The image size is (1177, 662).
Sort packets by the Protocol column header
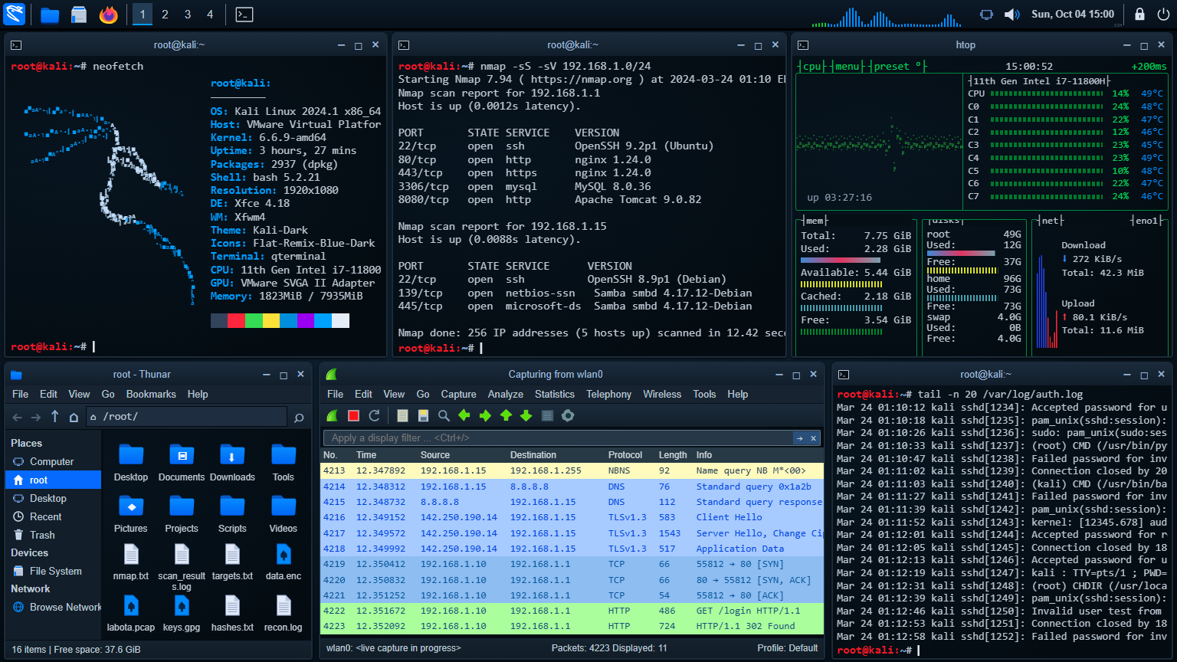(x=625, y=454)
